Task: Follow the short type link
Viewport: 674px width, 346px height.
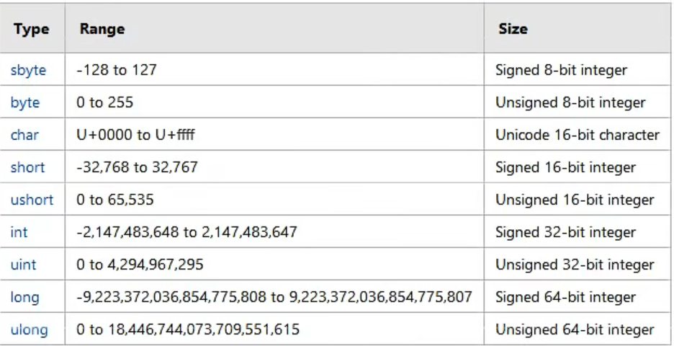Action: point(27,168)
